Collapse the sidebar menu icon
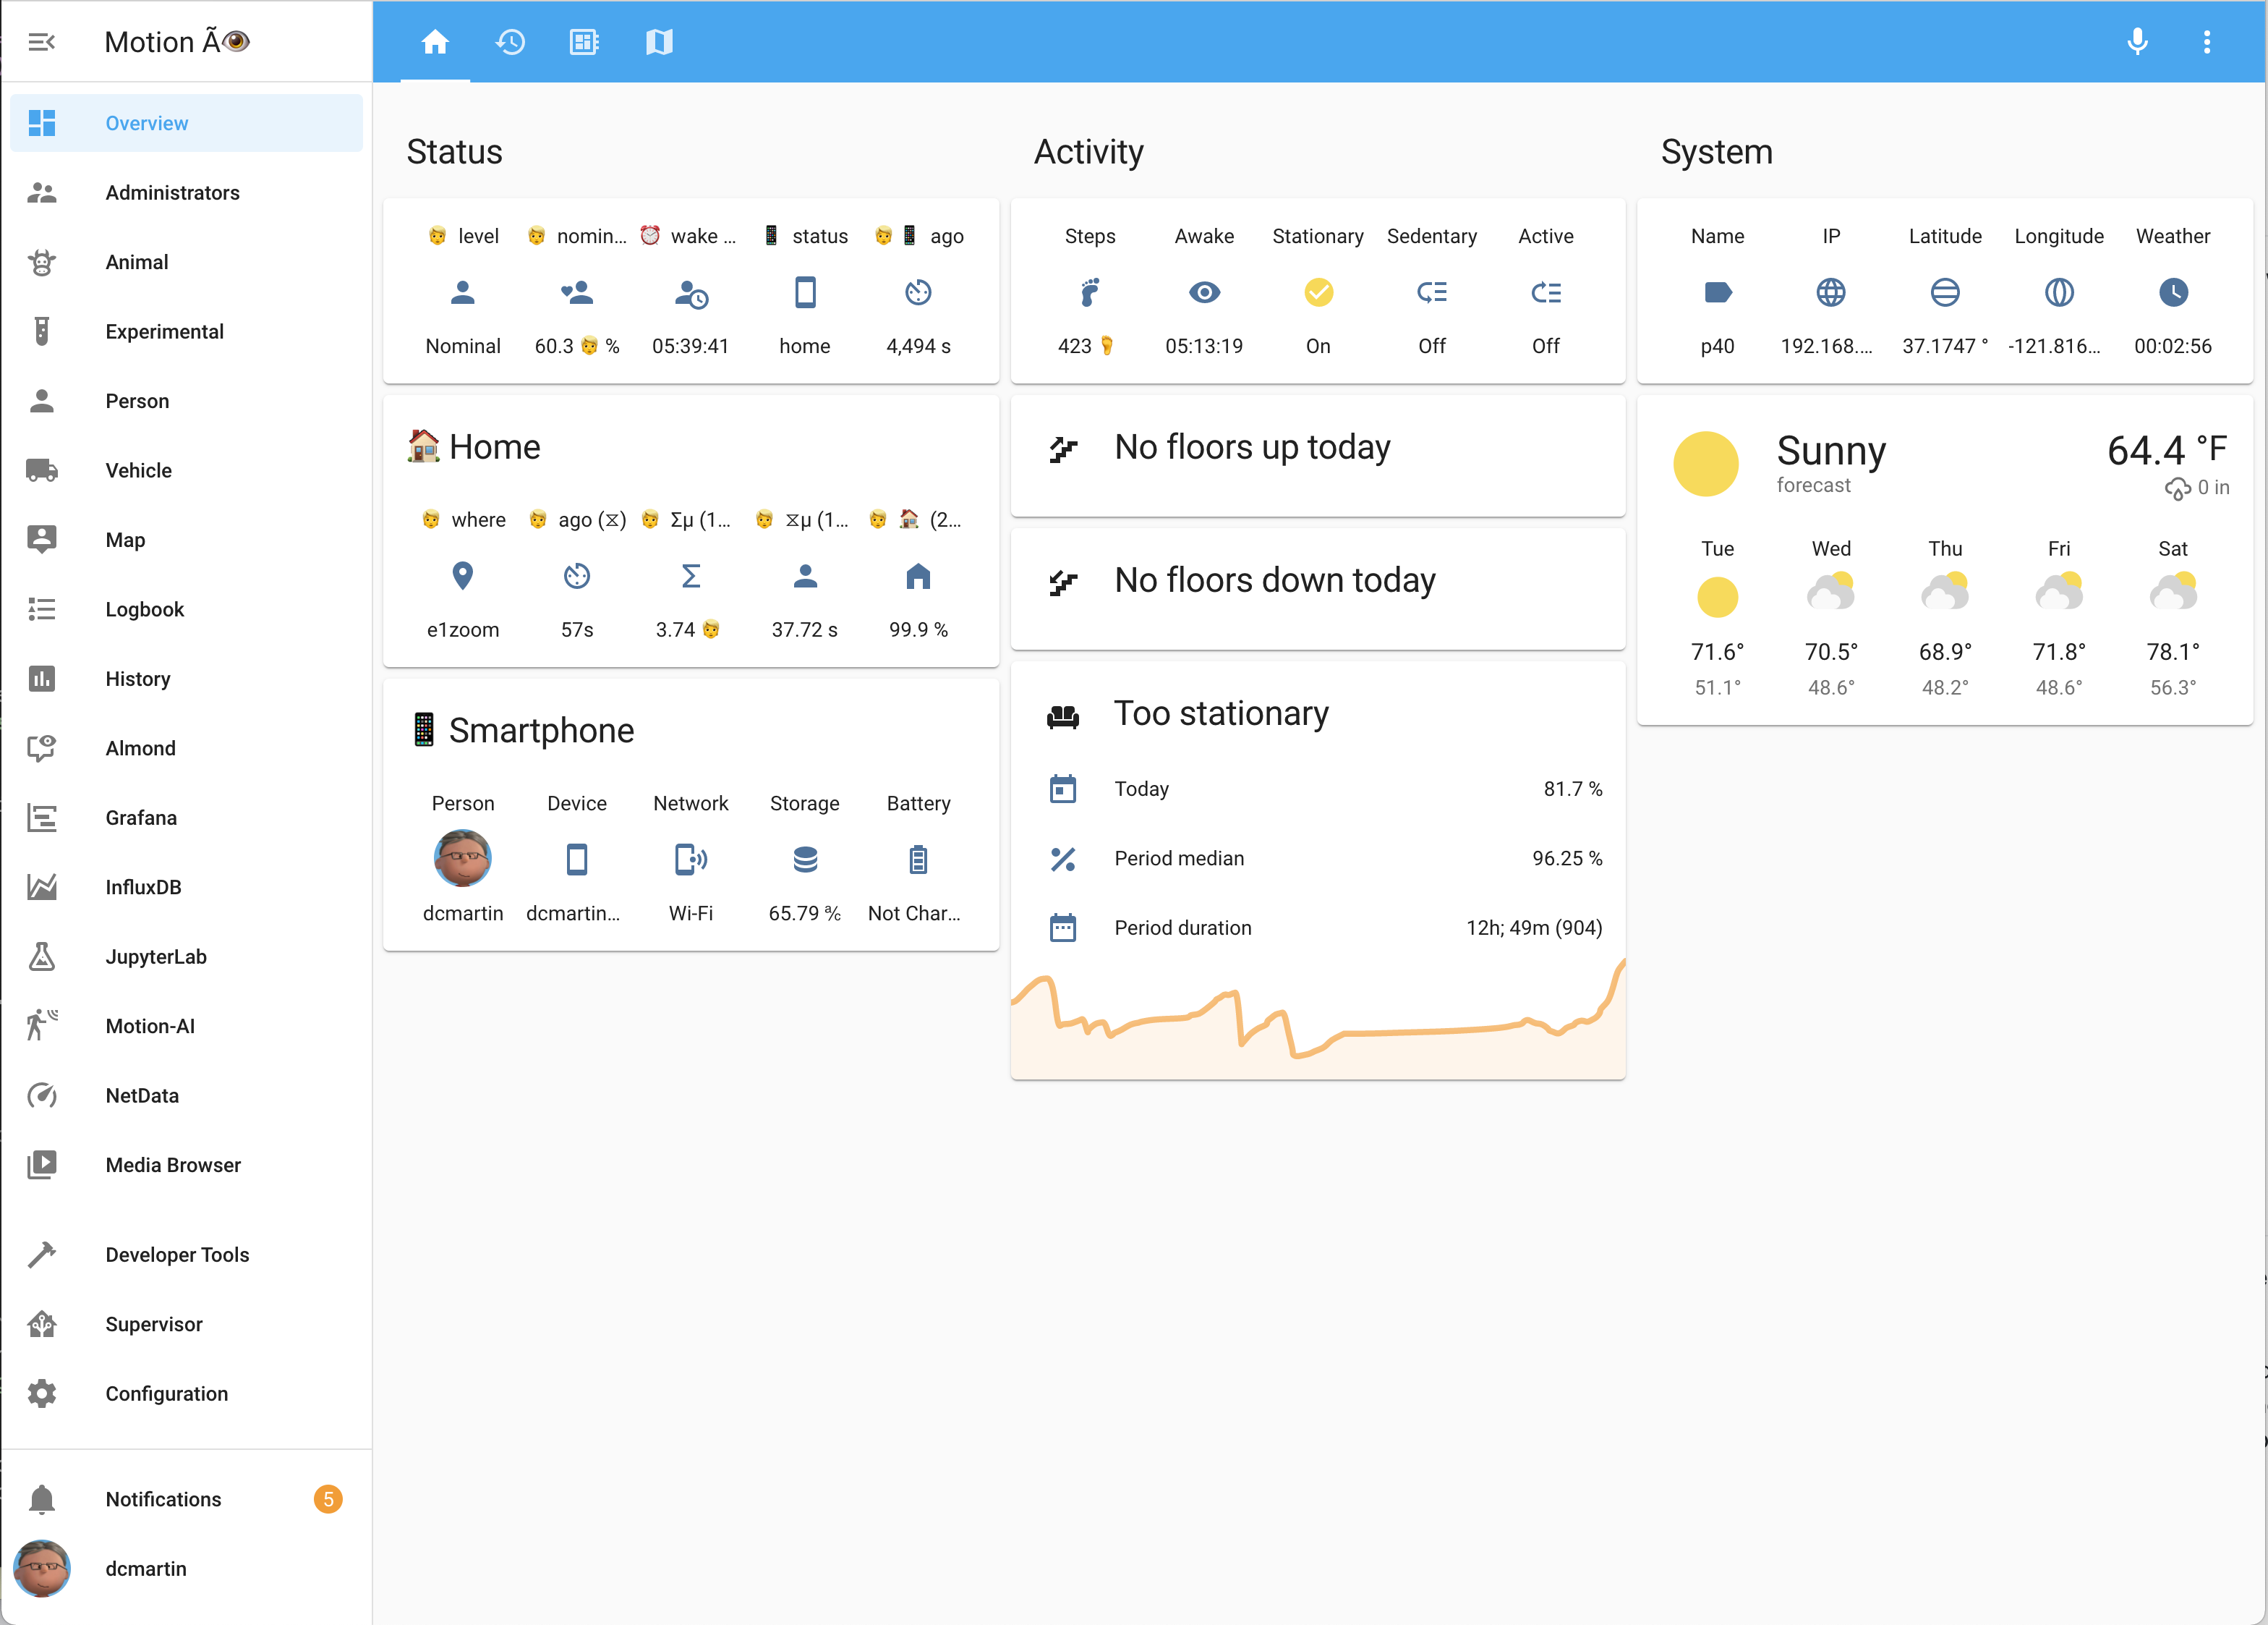Viewport: 2268px width, 1625px height. point(41,42)
